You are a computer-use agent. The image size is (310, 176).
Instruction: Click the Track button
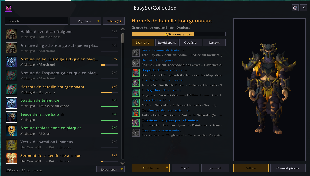tap(185, 168)
